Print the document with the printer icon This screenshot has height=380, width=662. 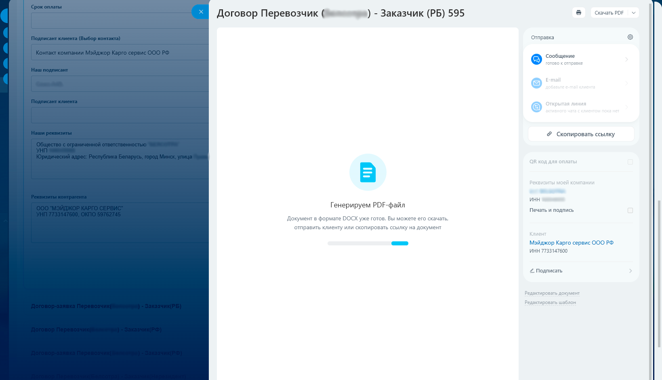pyautogui.click(x=578, y=13)
